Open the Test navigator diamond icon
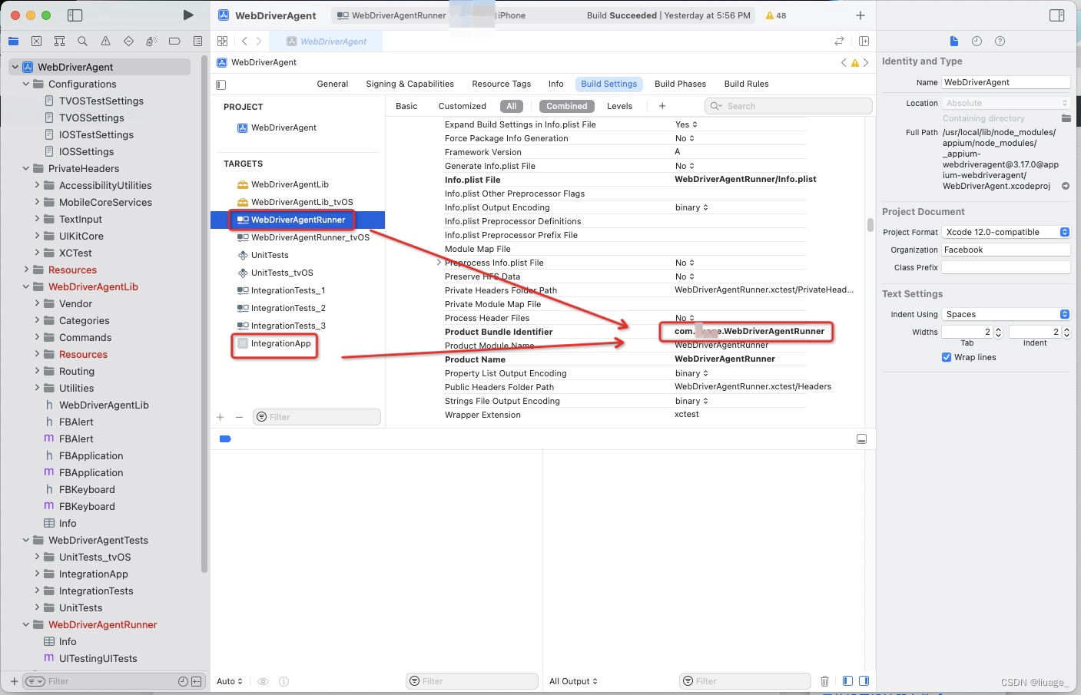The image size is (1081, 695). pyautogui.click(x=128, y=41)
